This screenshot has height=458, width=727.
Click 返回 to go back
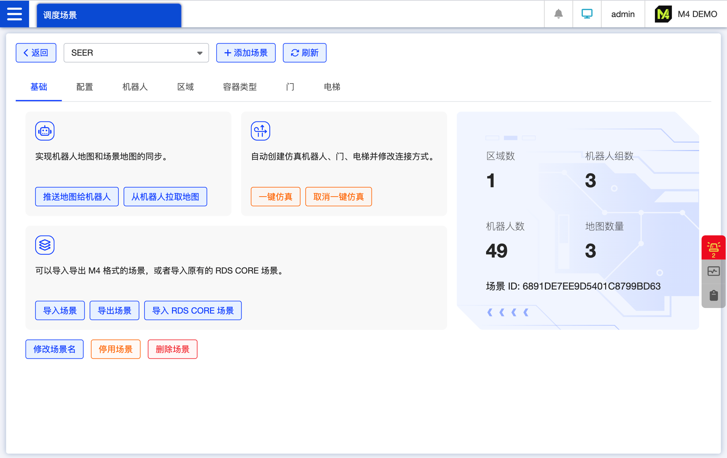click(x=36, y=53)
